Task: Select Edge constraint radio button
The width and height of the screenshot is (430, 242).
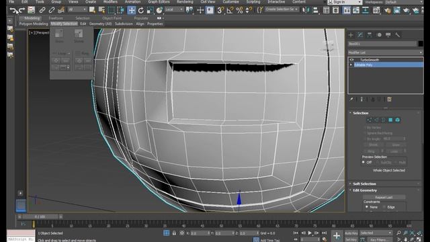Action: [384, 207]
